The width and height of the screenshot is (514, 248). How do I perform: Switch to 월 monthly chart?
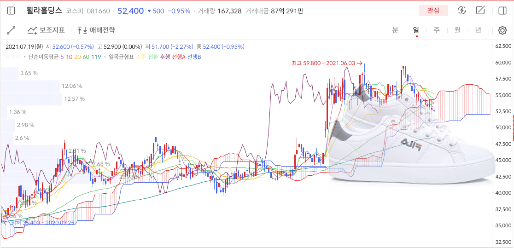pyautogui.click(x=457, y=30)
